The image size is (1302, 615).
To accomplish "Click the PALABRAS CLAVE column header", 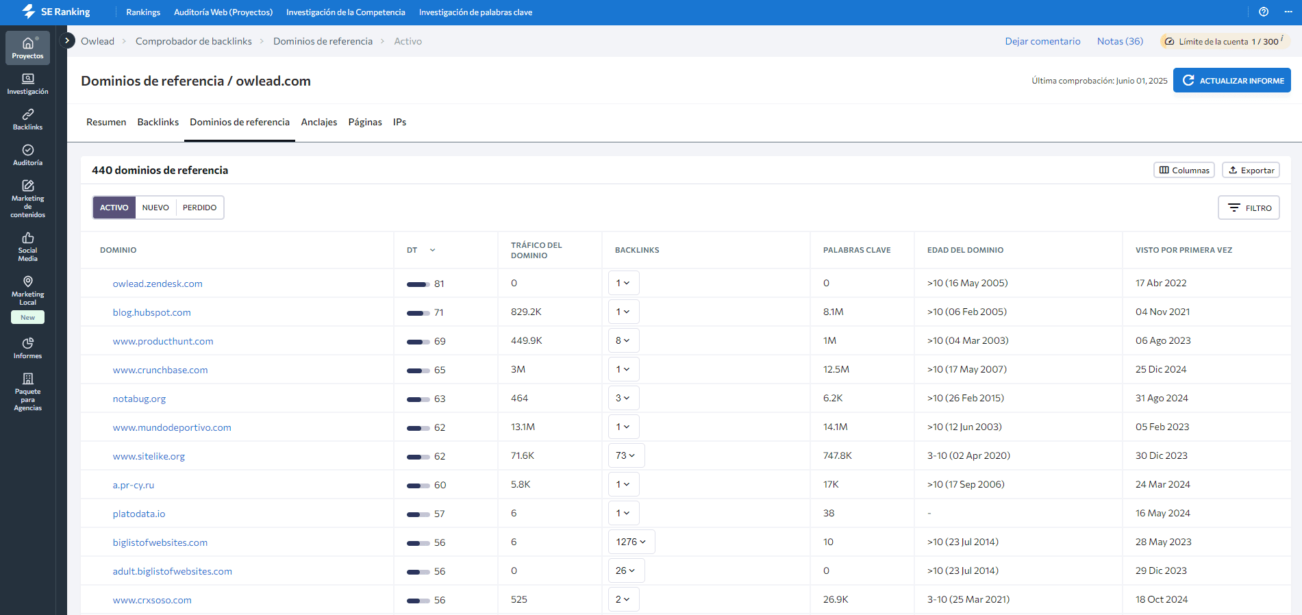I will pos(857,250).
